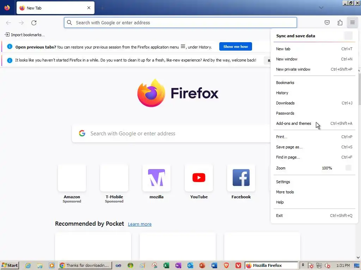Choose New private window menu entry

(x=314, y=69)
